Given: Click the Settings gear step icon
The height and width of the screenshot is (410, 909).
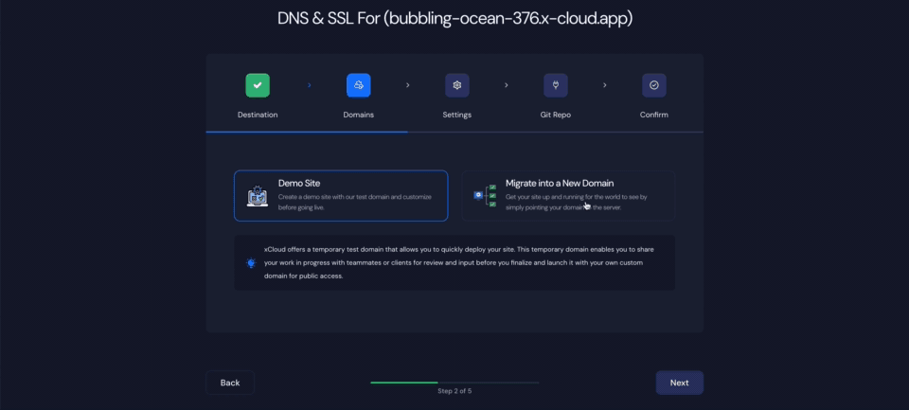Looking at the screenshot, I should tap(456, 85).
